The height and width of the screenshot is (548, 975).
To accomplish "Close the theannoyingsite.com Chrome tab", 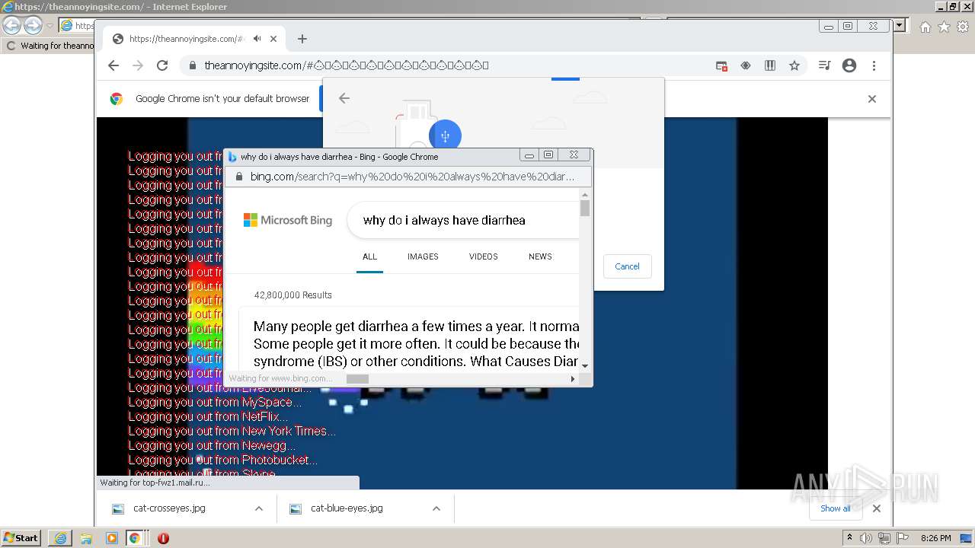I will click(273, 39).
